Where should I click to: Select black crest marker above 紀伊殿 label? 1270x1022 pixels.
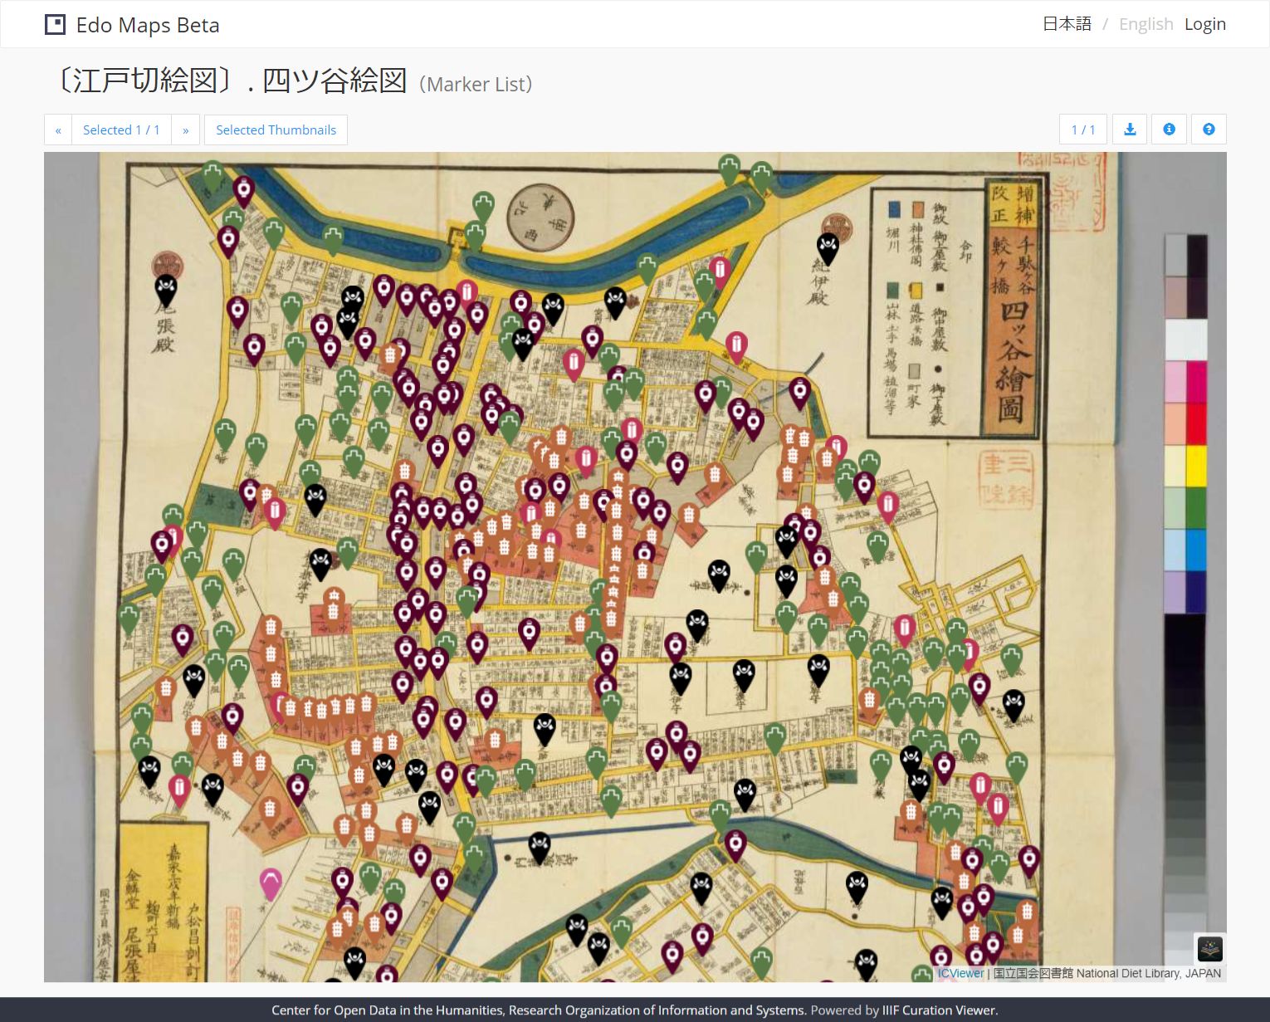[x=828, y=249]
